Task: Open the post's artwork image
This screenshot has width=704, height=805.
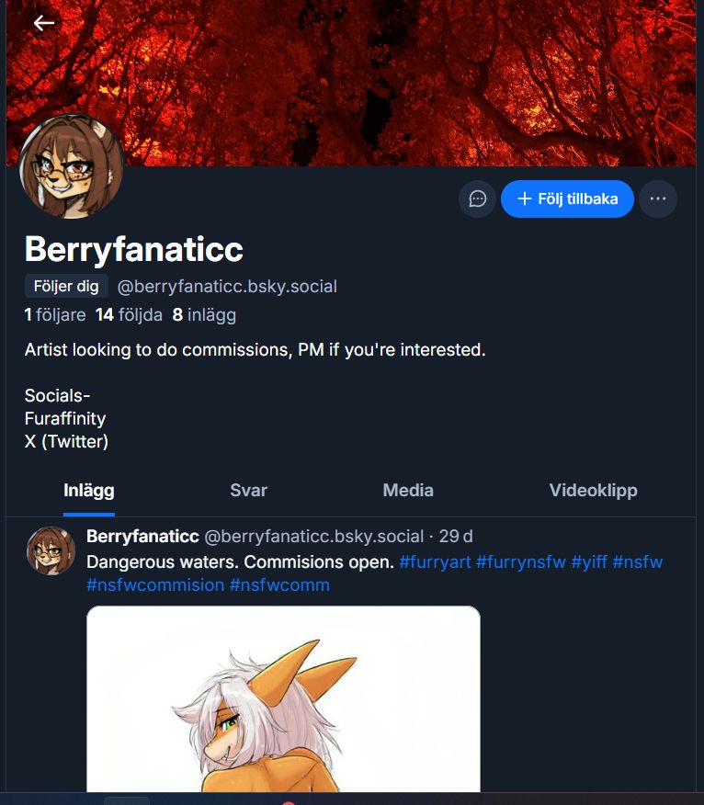Action: pyautogui.click(x=283, y=698)
